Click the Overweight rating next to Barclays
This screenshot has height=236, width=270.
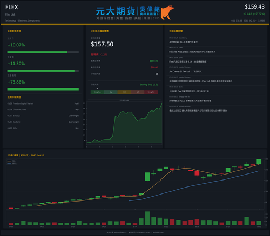tap(73, 116)
